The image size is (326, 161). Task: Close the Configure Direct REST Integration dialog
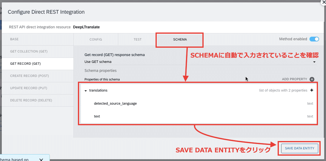tap(324, 2)
